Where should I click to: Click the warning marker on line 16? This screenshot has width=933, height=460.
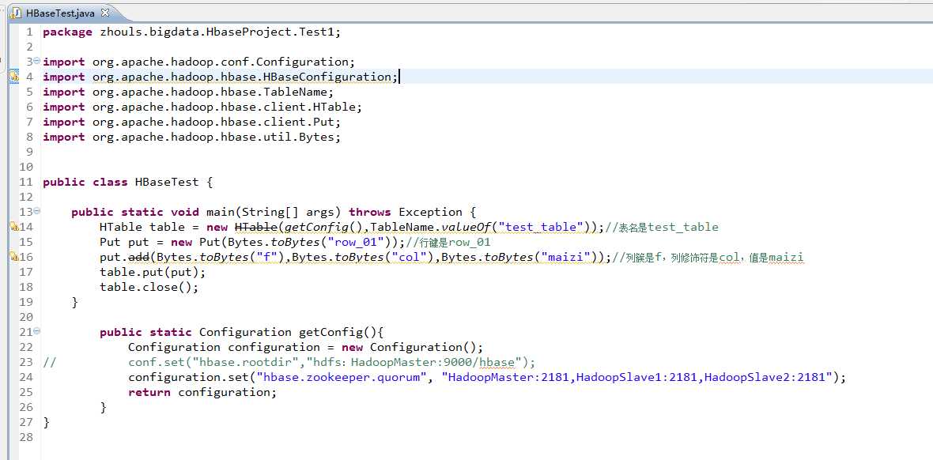[x=14, y=257]
